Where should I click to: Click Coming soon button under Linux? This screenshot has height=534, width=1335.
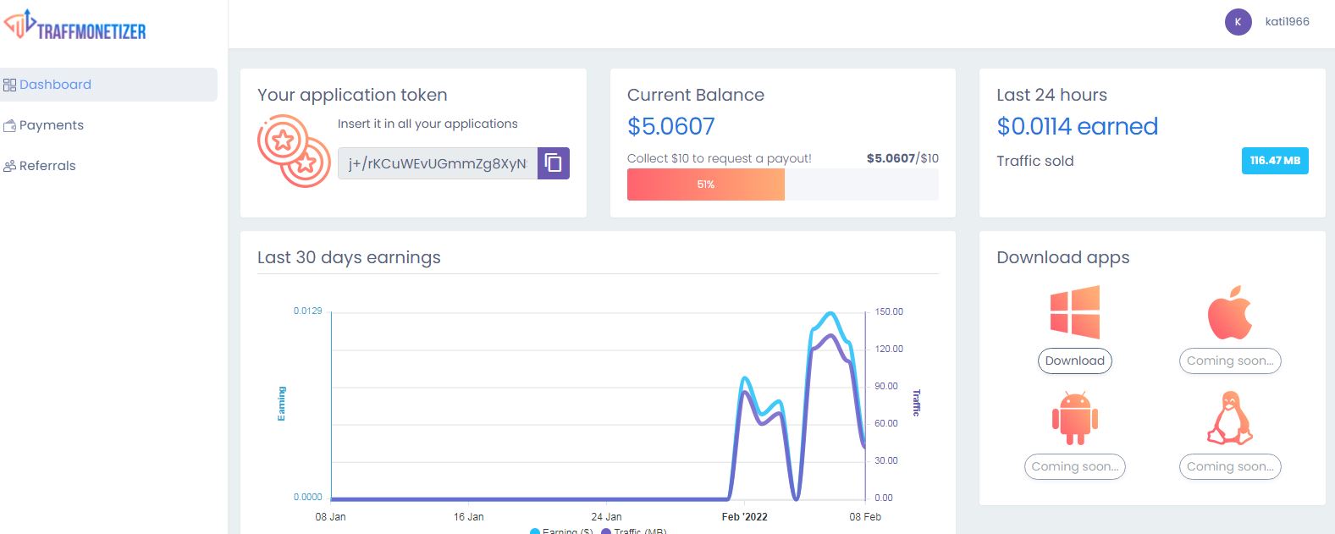(x=1229, y=466)
